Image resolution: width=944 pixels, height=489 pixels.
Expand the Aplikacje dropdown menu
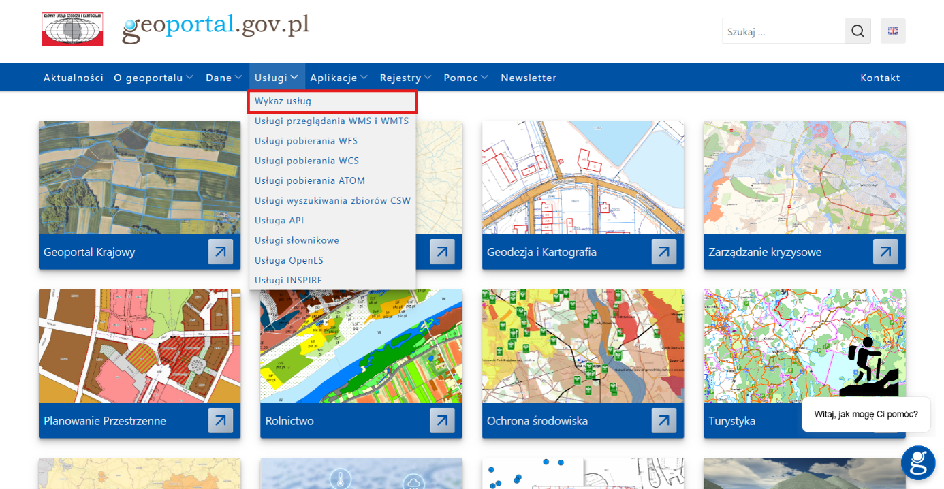point(339,78)
